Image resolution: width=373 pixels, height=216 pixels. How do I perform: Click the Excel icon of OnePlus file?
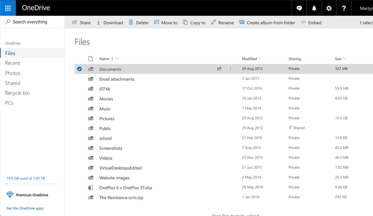[90, 188]
